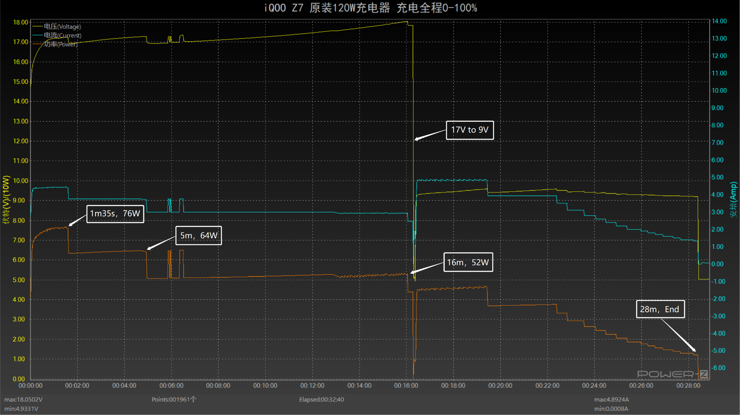This screenshot has height=415, width=740.
Task: Click the "17V to 9V" callout
Action: coord(469,130)
